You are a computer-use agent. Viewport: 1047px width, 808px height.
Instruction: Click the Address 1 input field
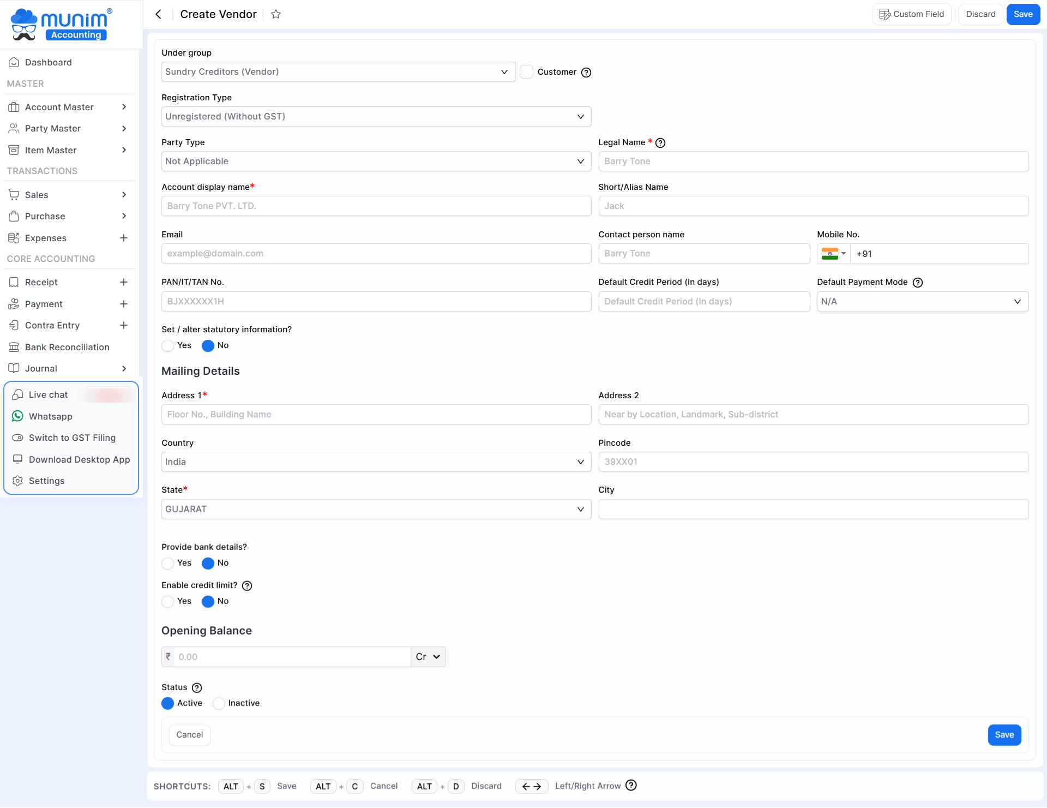376,415
